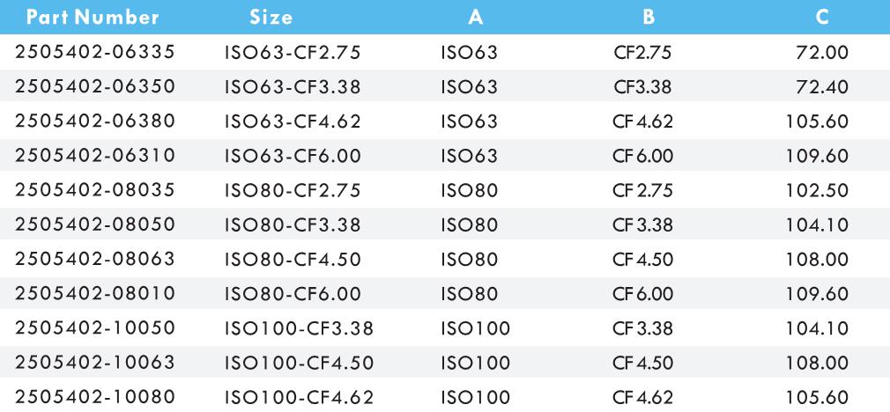Viewport: 890px width, 412px height.
Task: Open part number 2505402-06350
Action: click(94, 87)
